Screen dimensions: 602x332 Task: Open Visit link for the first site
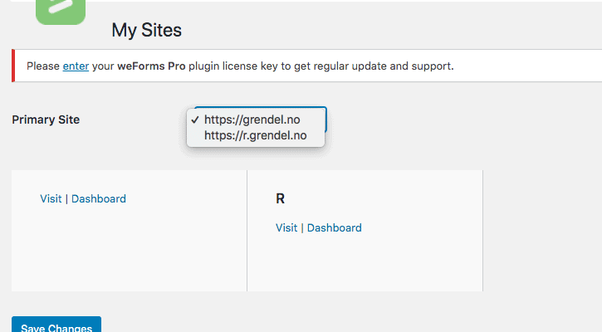[50, 198]
